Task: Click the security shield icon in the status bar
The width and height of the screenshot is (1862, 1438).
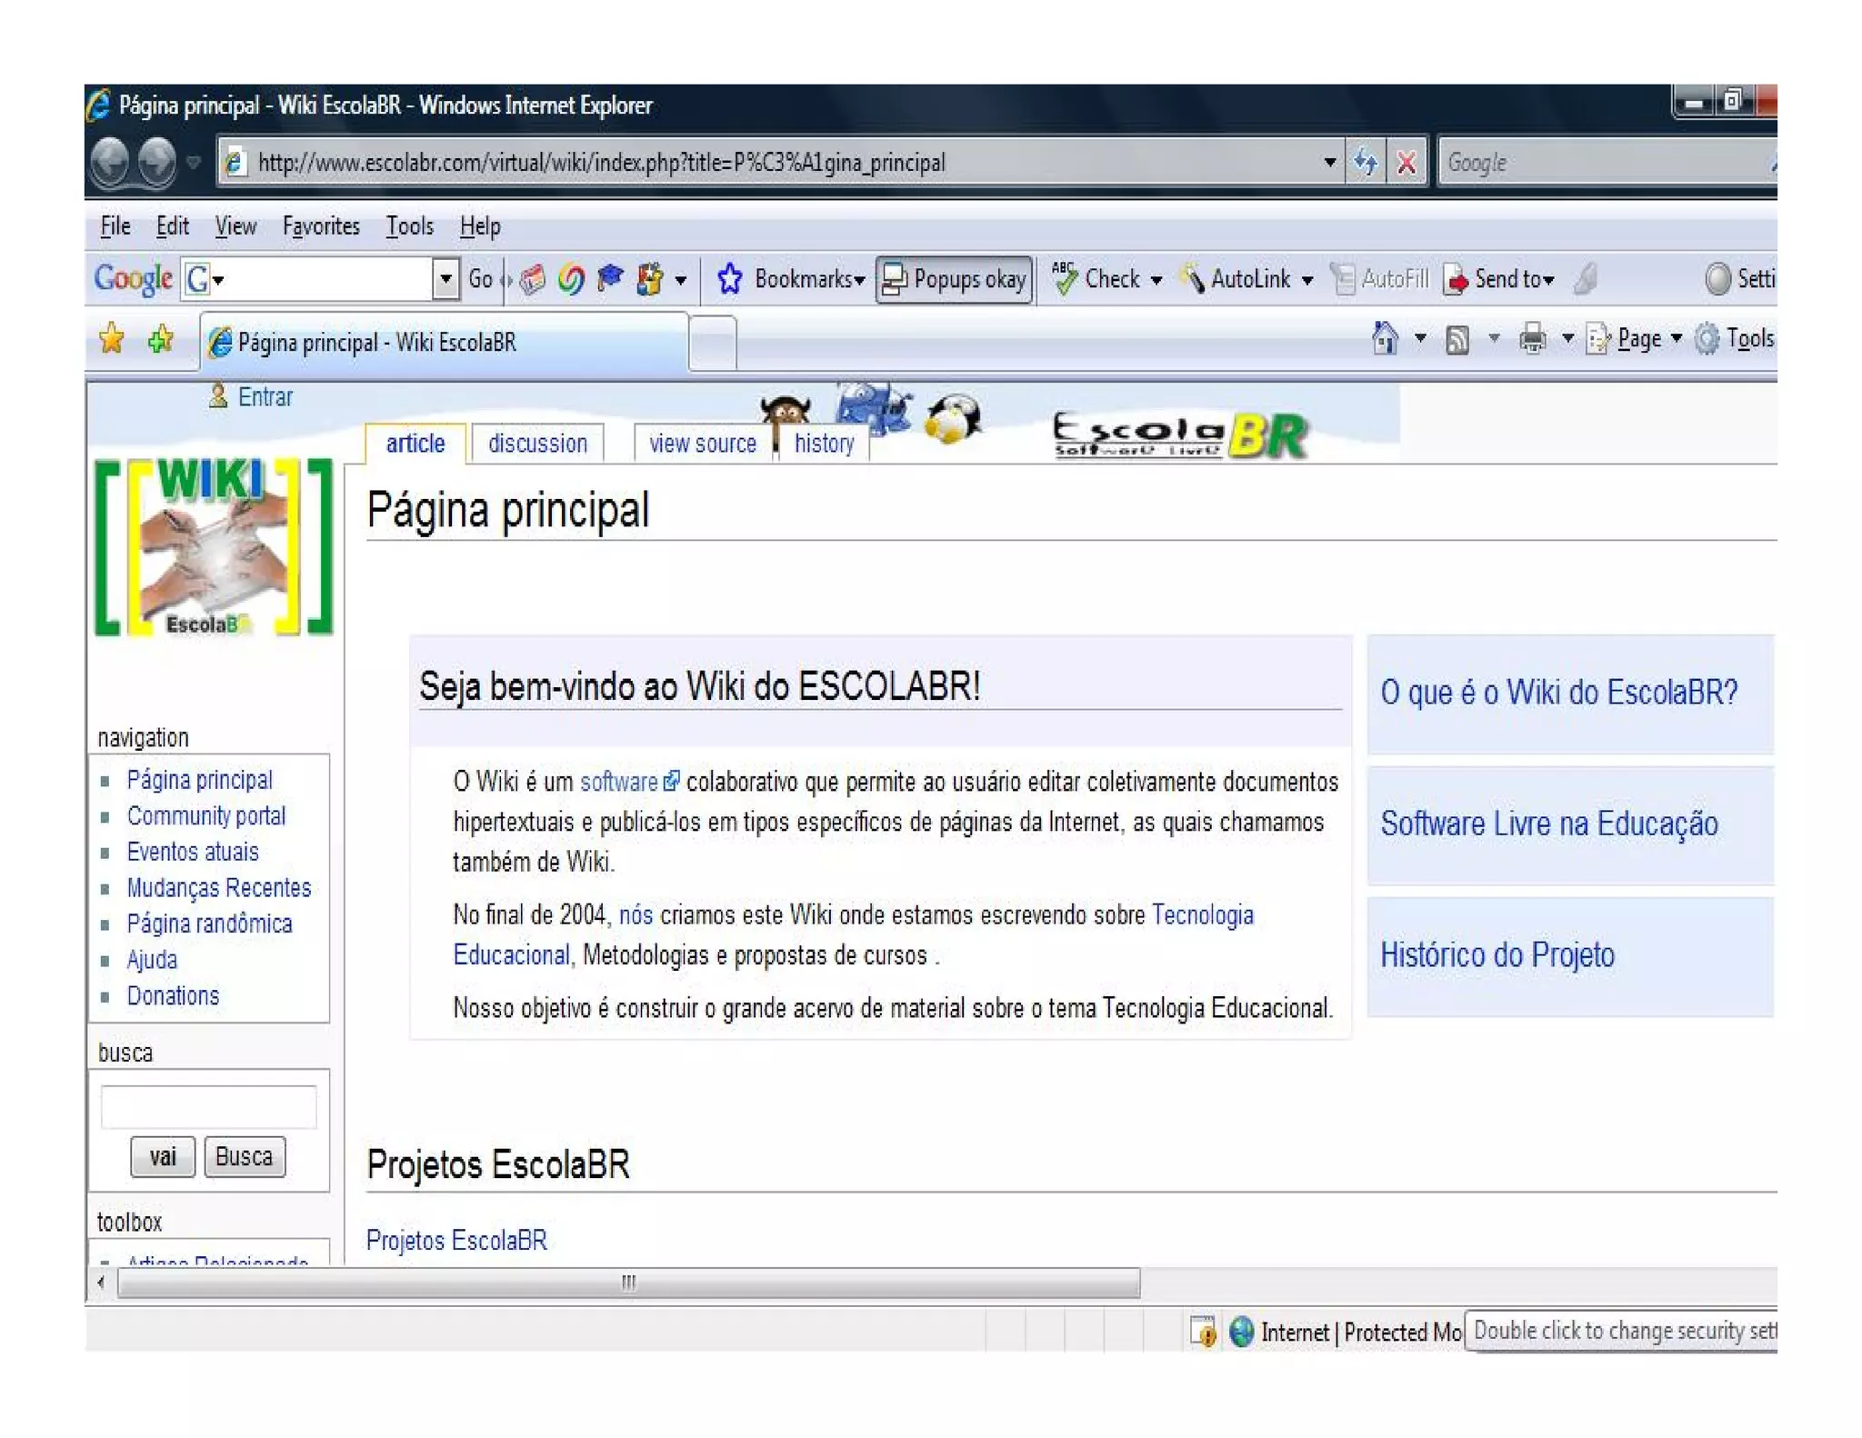Action: (x=1204, y=1333)
